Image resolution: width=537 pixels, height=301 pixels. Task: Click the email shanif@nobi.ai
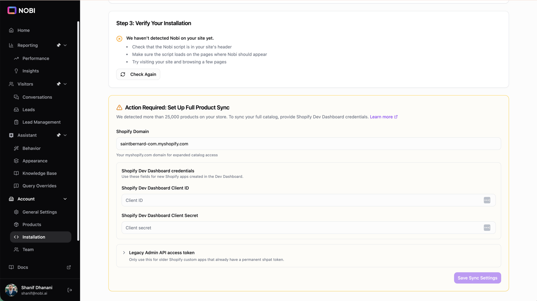[x=34, y=293]
